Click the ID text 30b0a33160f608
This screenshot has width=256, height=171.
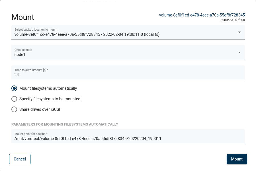233,20
